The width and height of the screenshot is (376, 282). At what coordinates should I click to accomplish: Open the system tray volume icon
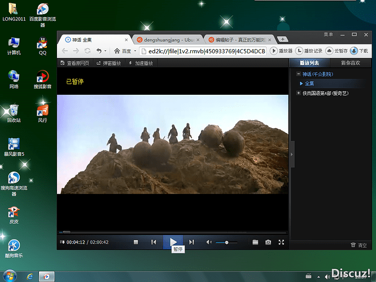[x=327, y=277]
